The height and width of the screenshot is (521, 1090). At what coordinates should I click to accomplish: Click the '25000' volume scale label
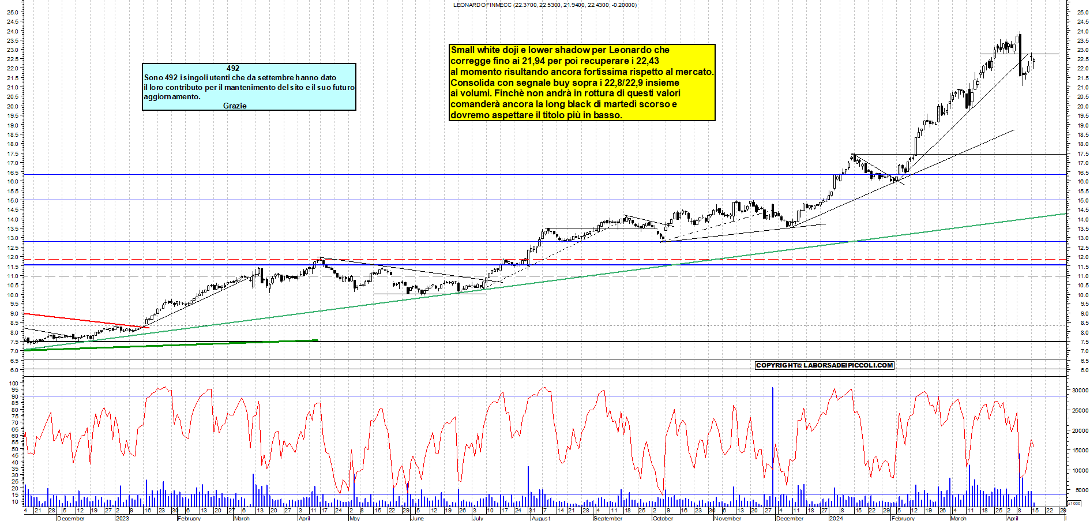click(x=1080, y=411)
